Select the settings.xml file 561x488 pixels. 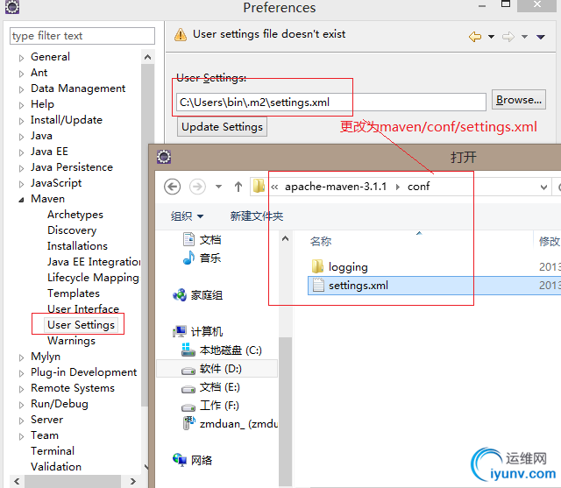tap(435, 286)
